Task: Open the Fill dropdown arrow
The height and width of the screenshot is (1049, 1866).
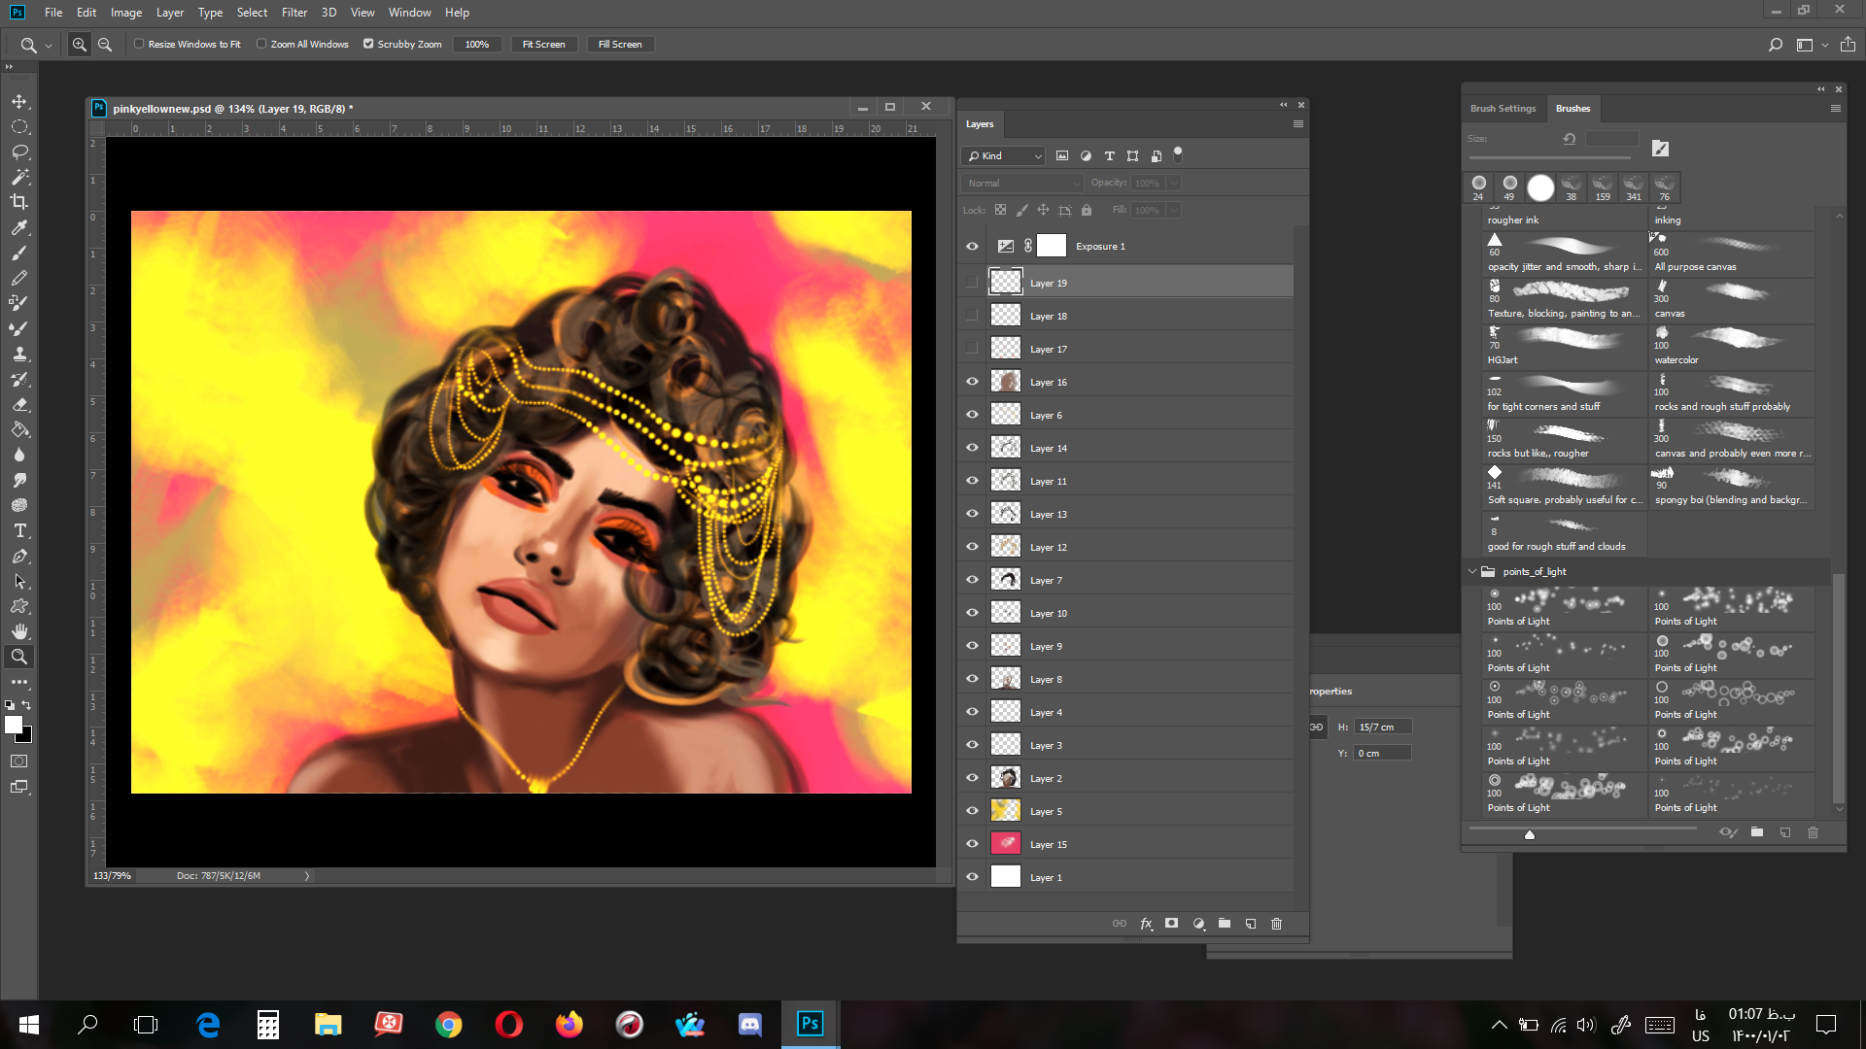Action: [x=1174, y=210]
